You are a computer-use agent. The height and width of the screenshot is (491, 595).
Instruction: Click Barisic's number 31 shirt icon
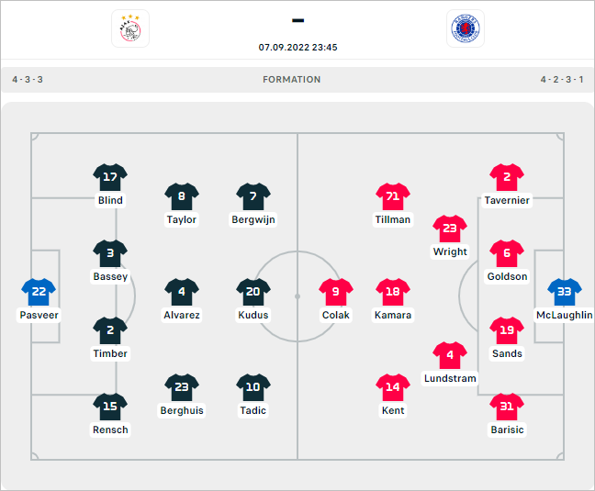(x=507, y=407)
